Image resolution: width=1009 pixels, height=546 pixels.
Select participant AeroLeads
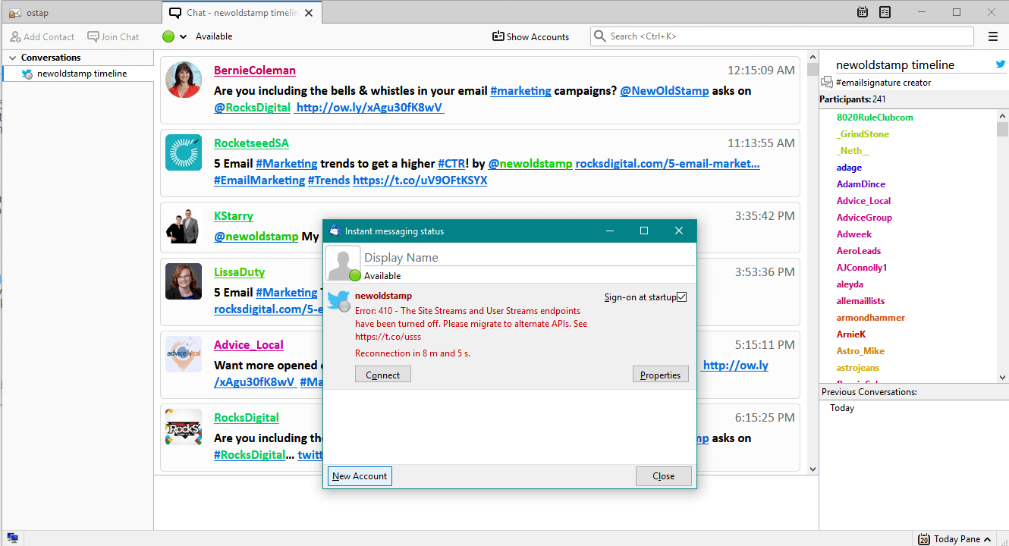click(859, 251)
